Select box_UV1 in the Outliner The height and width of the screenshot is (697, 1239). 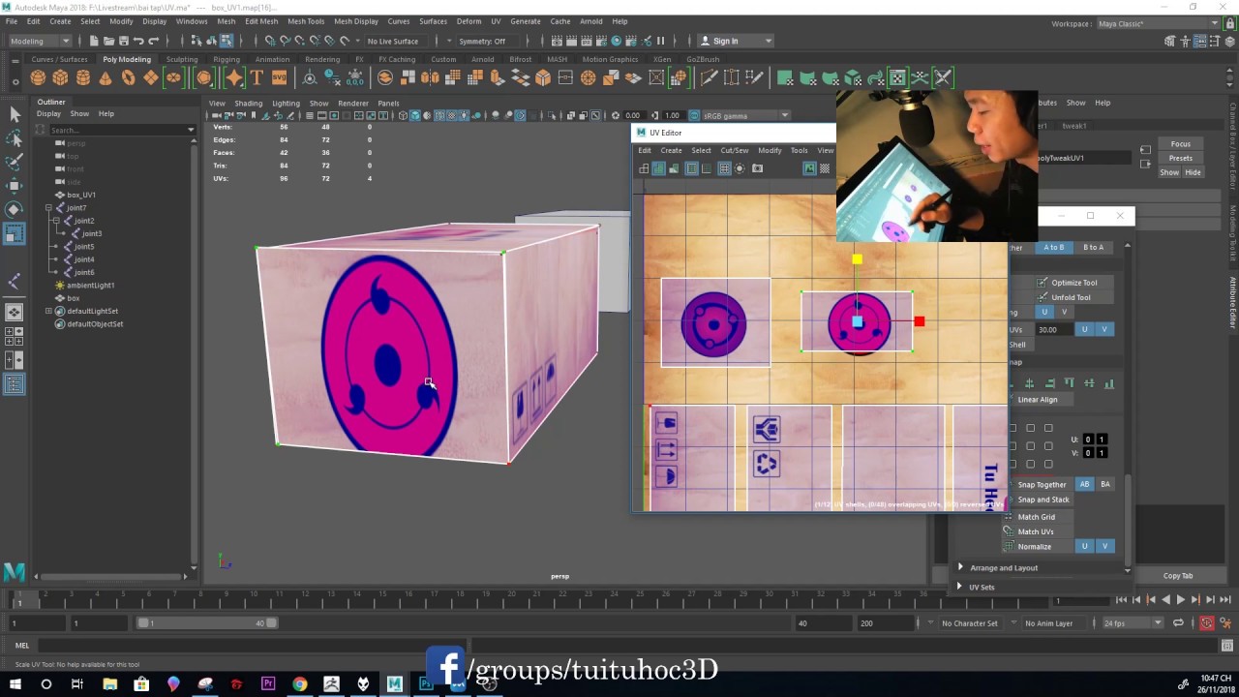81,195
